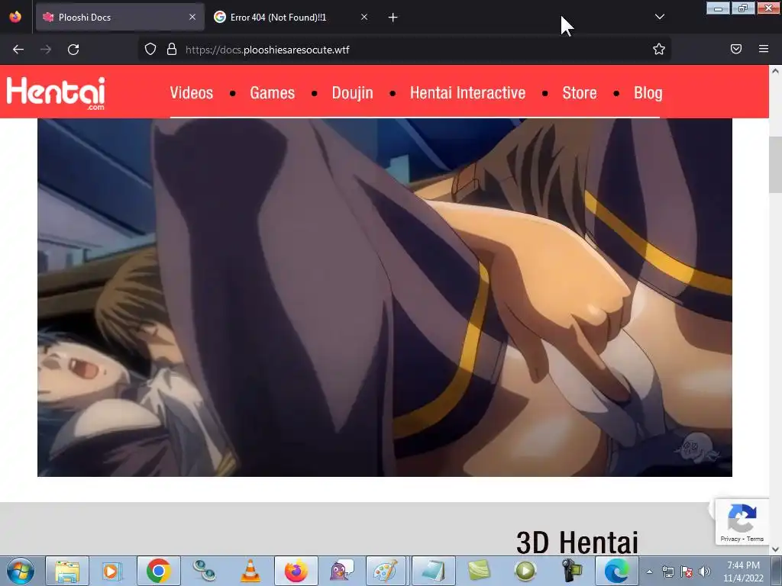Open the Blog navigation item
The width and height of the screenshot is (782, 586).
pos(648,93)
